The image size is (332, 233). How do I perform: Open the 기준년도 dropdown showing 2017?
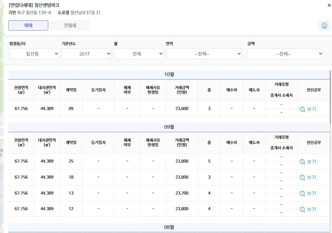coord(86,54)
